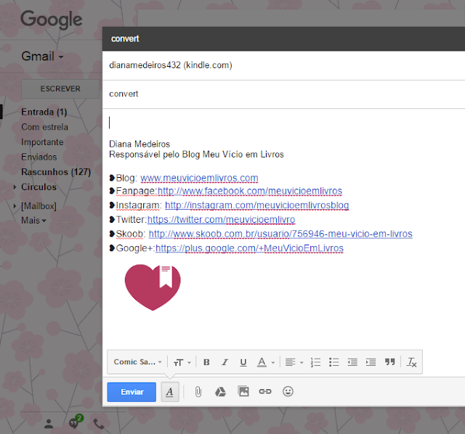Toggle the formatting options bar
Viewport: 465px width, 434px height.
(x=170, y=392)
